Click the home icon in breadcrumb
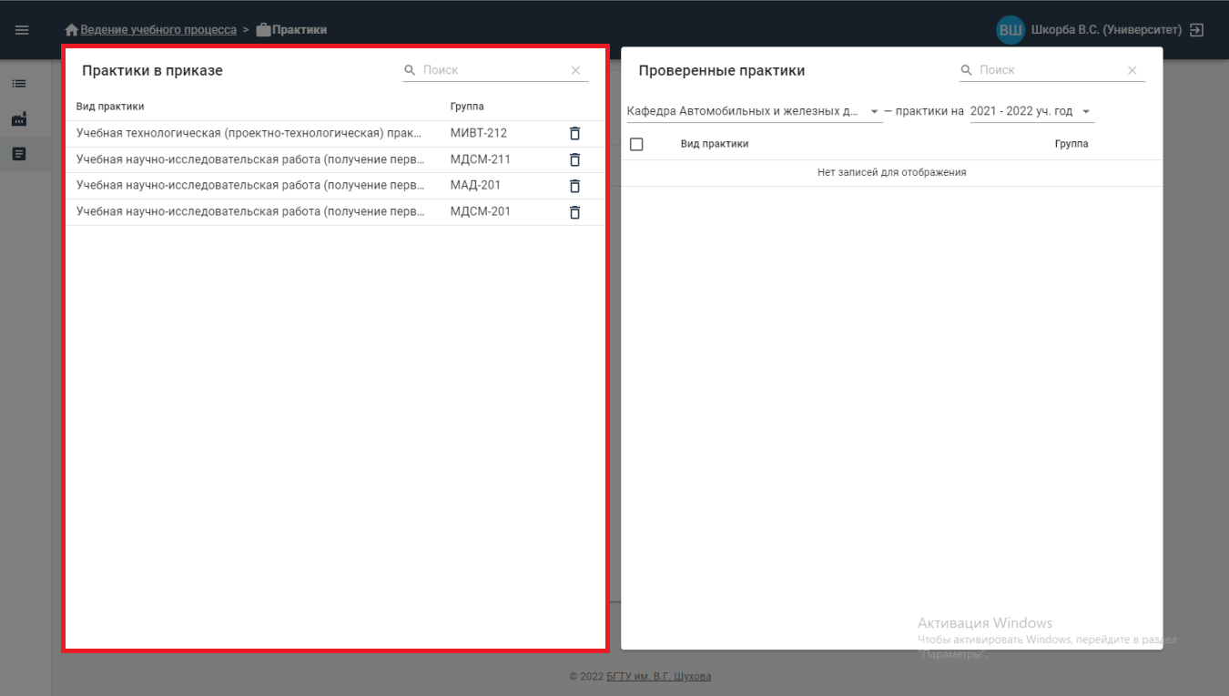This screenshot has height=696, width=1229. pos(72,30)
